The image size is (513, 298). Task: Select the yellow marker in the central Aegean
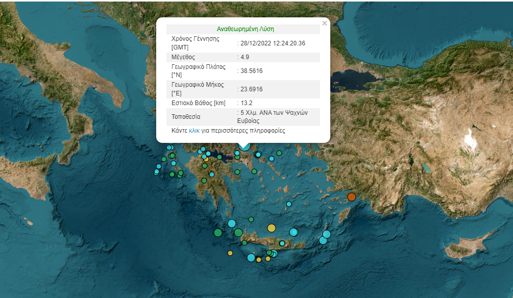(271, 228)
